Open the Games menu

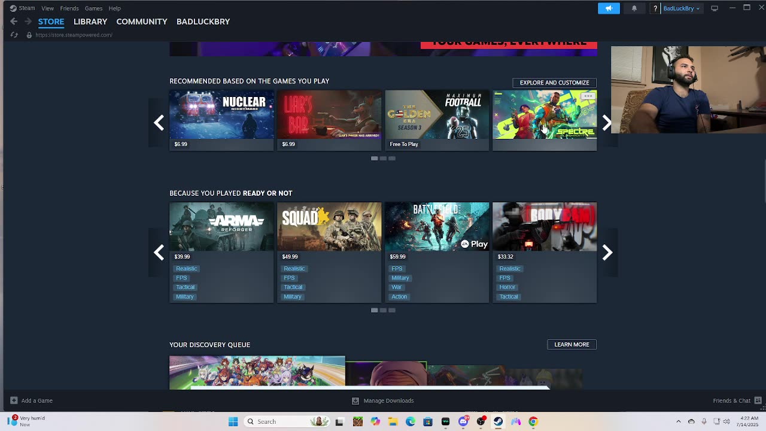[93, 8]
